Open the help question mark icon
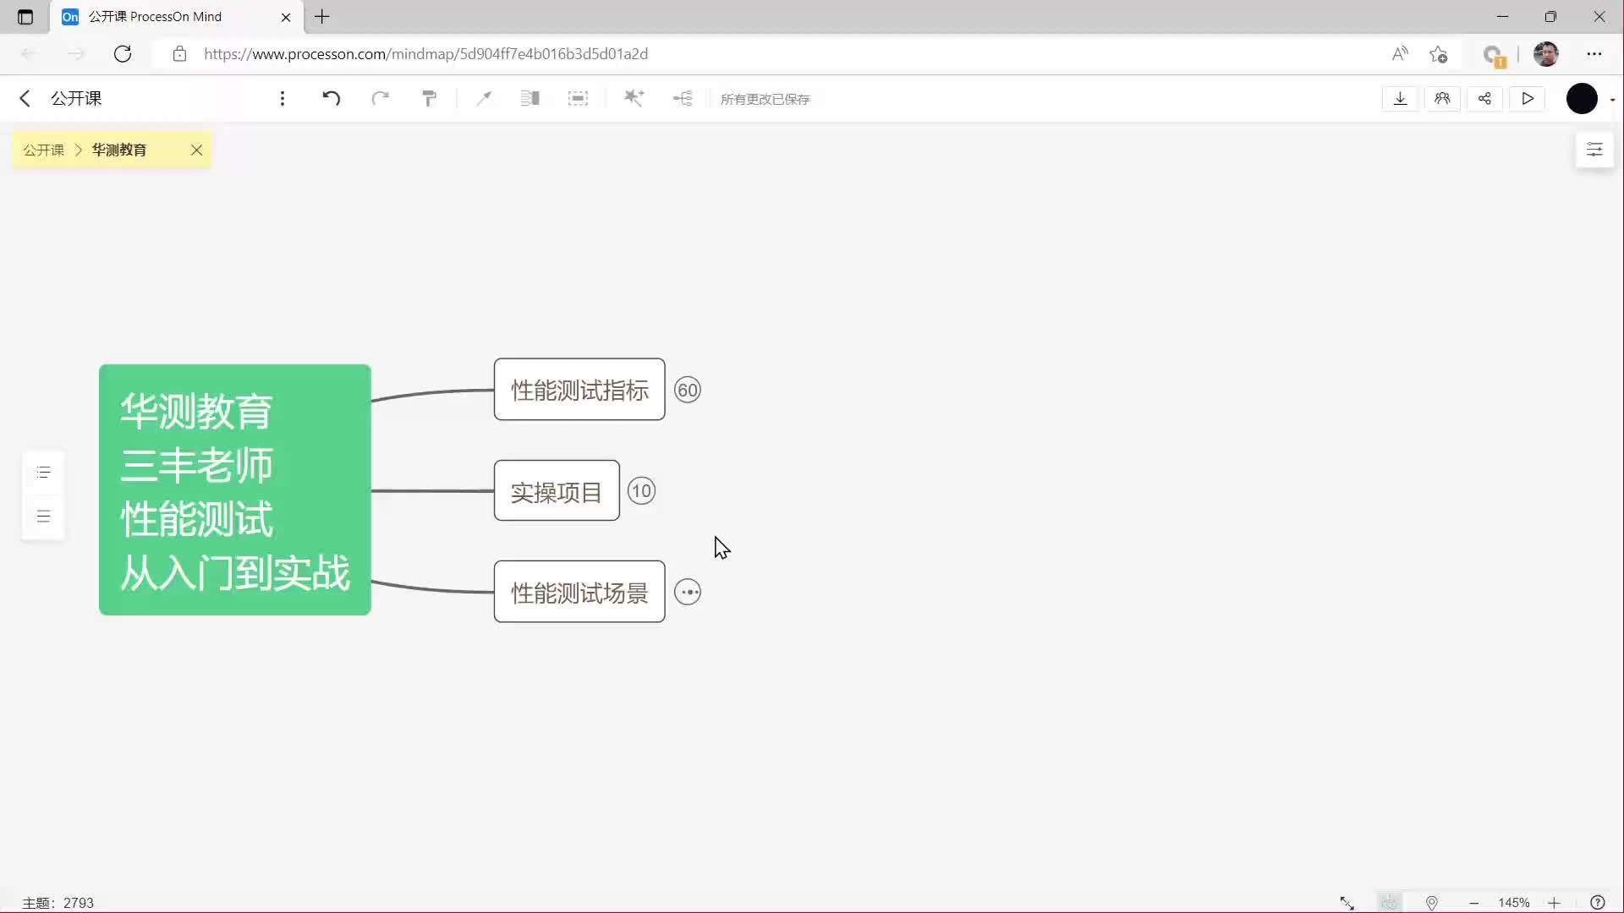Image resolution: width=1624 pixels, height=913 pixels. coord(1598,903)
